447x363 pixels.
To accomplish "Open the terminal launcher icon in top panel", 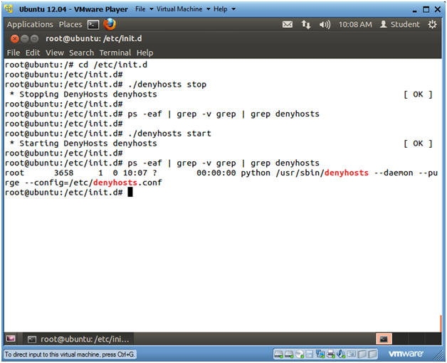I will 93,25.
